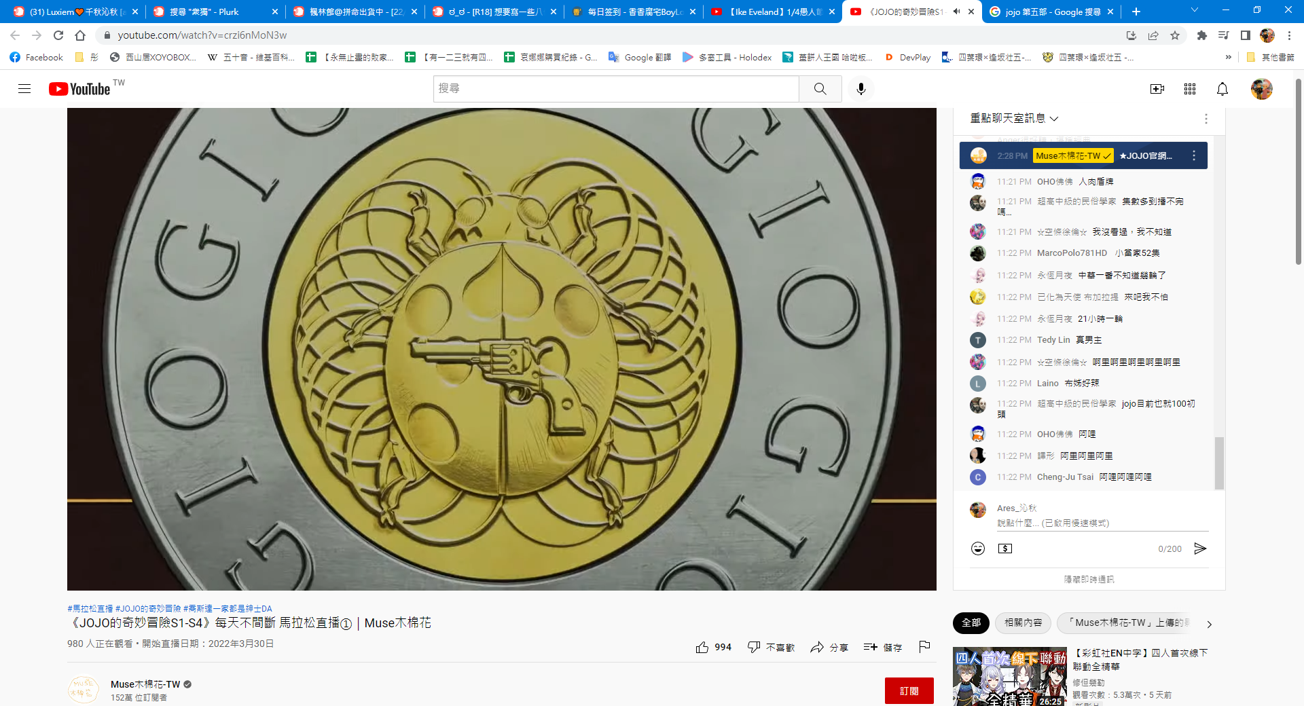
Task: Install the page as app icon
Action: 1131,35
